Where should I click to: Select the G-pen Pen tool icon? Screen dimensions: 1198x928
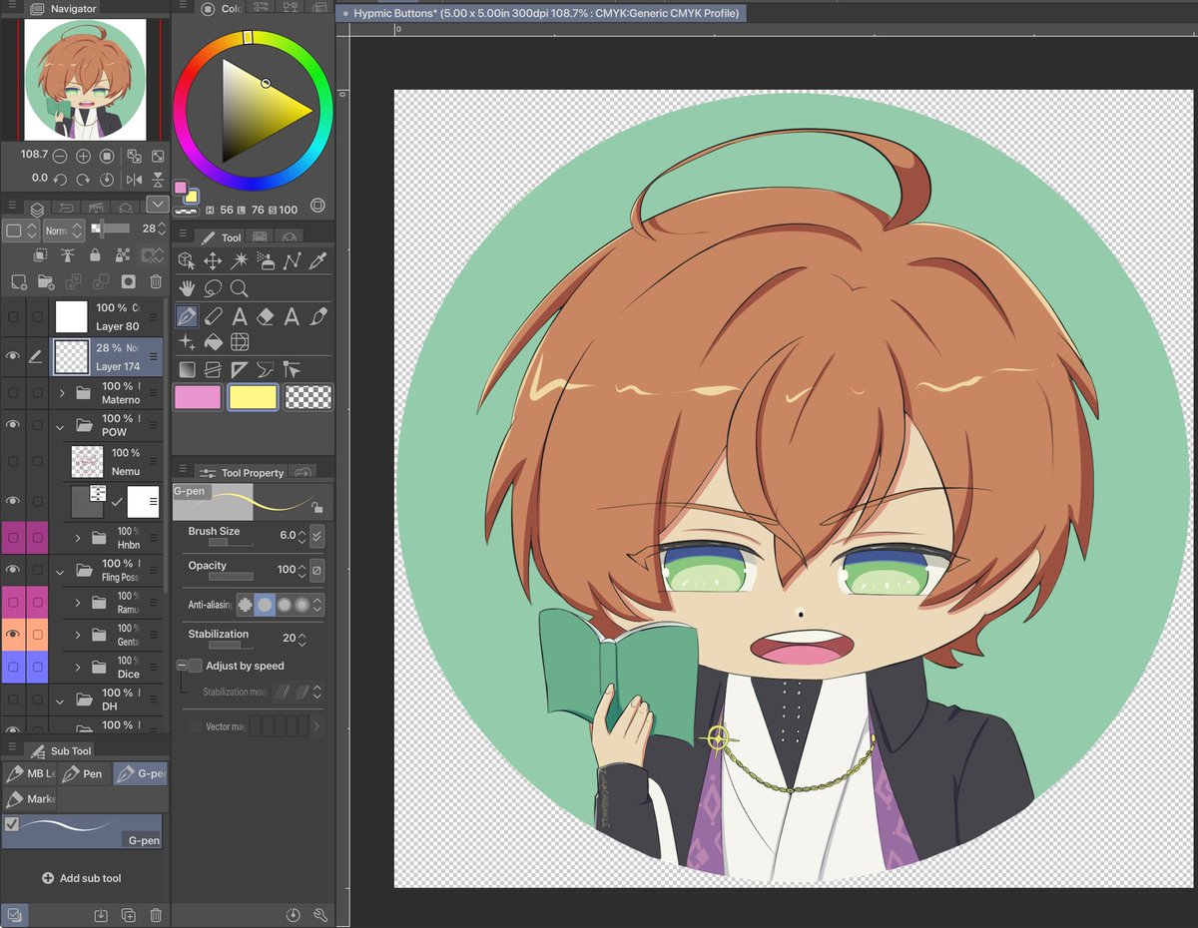tap(187, 316)
